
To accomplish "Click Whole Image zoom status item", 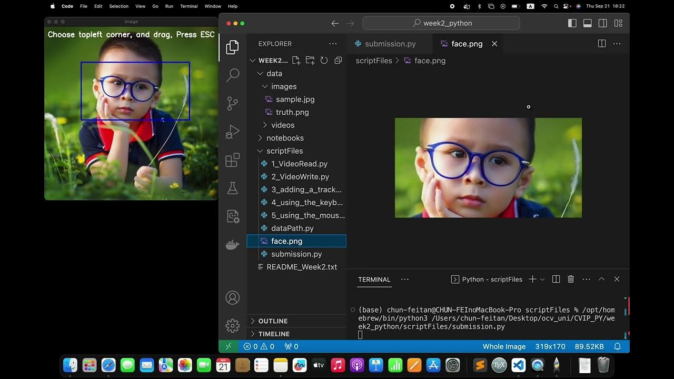I will [x=504, y=346].
